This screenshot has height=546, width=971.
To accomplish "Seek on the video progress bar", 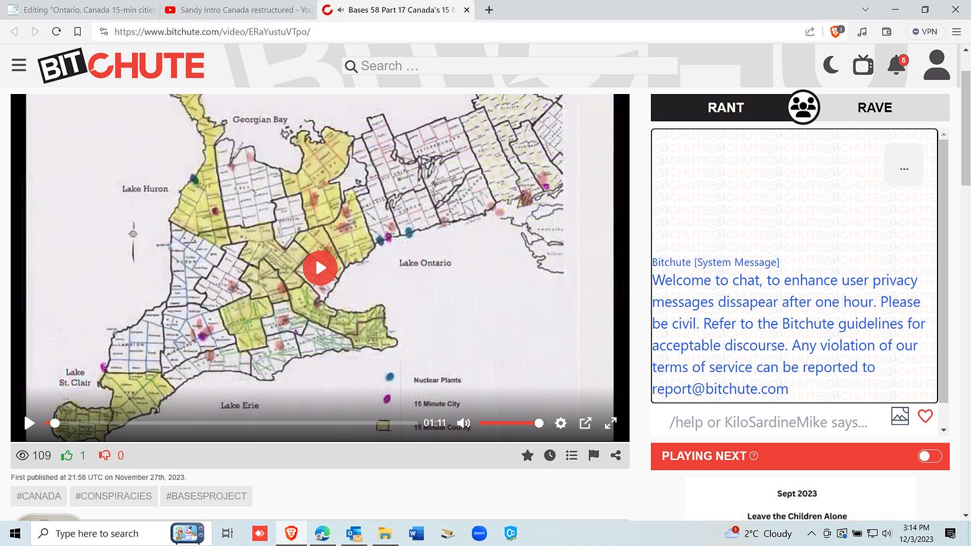I will pos(231,423).
